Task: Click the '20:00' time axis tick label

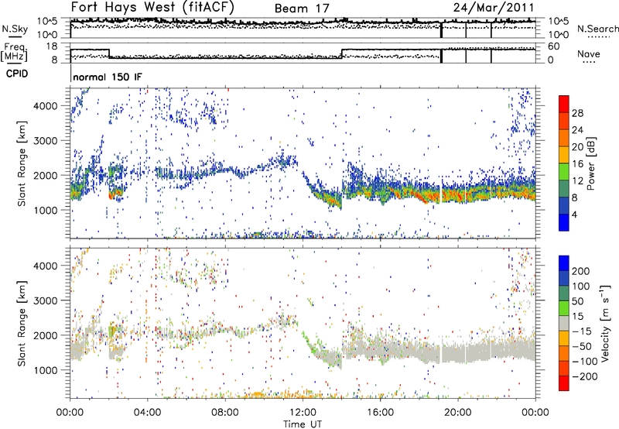Action: tap(458, 413)
